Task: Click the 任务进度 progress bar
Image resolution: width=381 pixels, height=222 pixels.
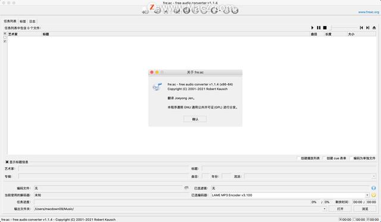Action: (173, 202)
